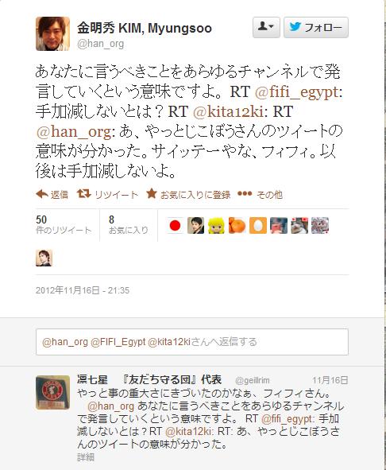Click the フォロー follow button

(316, 27)
